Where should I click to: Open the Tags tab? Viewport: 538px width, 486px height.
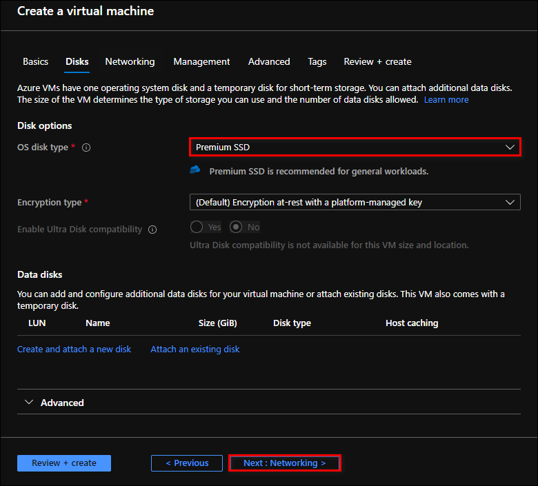[x=317, y=61]
